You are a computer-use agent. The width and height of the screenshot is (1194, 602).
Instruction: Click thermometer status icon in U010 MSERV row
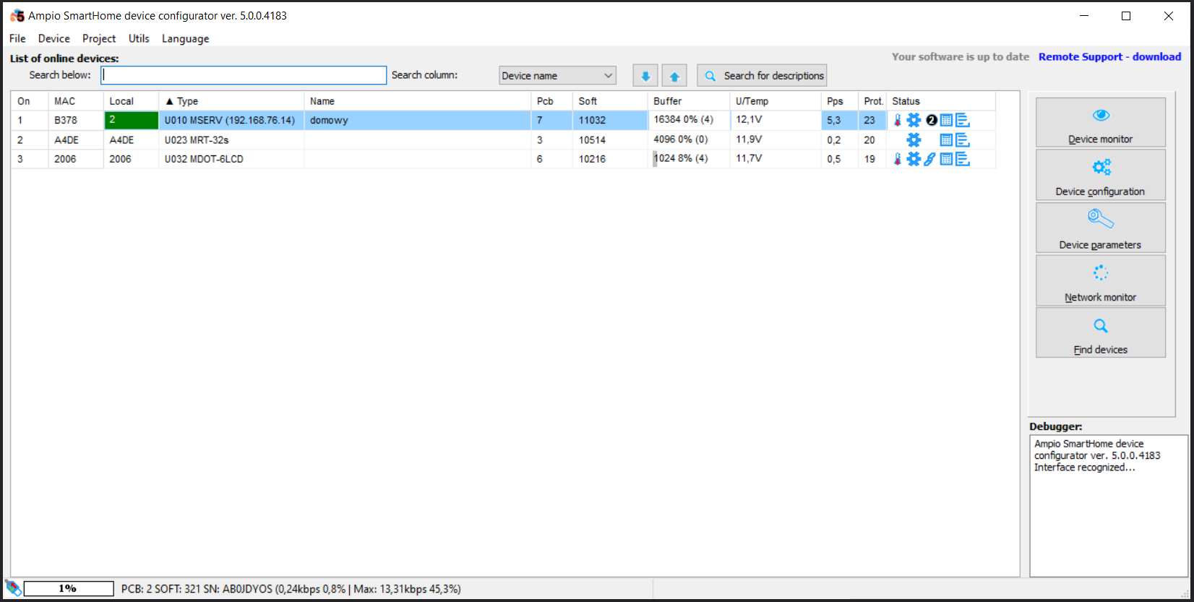point(897,120)
